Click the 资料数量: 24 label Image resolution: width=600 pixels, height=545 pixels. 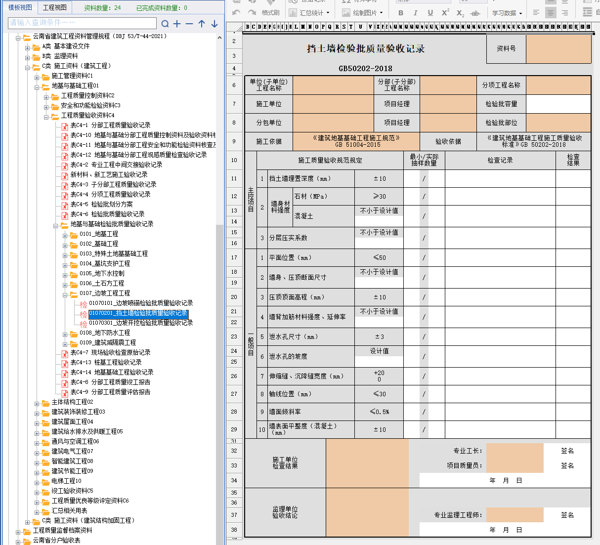point(102,7)
